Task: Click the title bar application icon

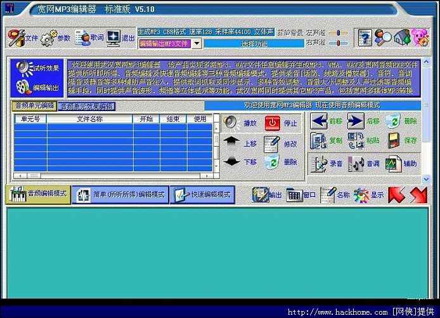Action: coord(10,8)
